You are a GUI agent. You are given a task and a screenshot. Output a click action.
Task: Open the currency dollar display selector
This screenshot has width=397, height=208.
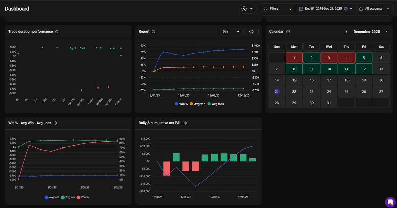[x=247, y=9]
